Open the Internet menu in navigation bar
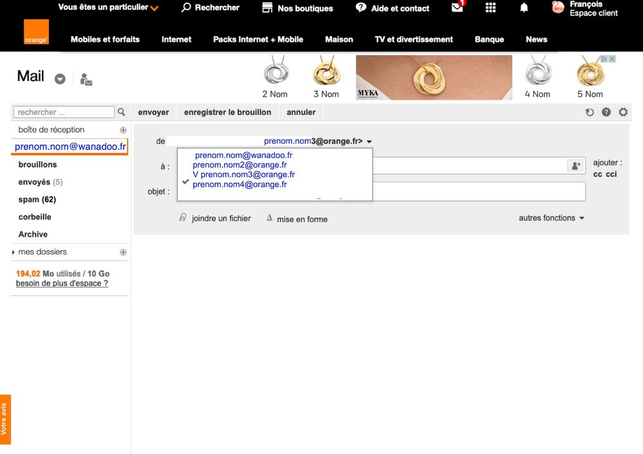643x454 pixels. [176, 39]
